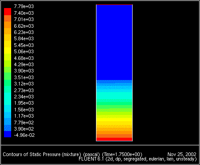Viewport: 200px width, 165px height.
Task: Select the 4.29e+03 legend value
Action: (24, 64)
